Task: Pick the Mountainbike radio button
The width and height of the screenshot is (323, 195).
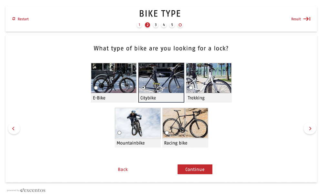Action: [x=119, y=133]
